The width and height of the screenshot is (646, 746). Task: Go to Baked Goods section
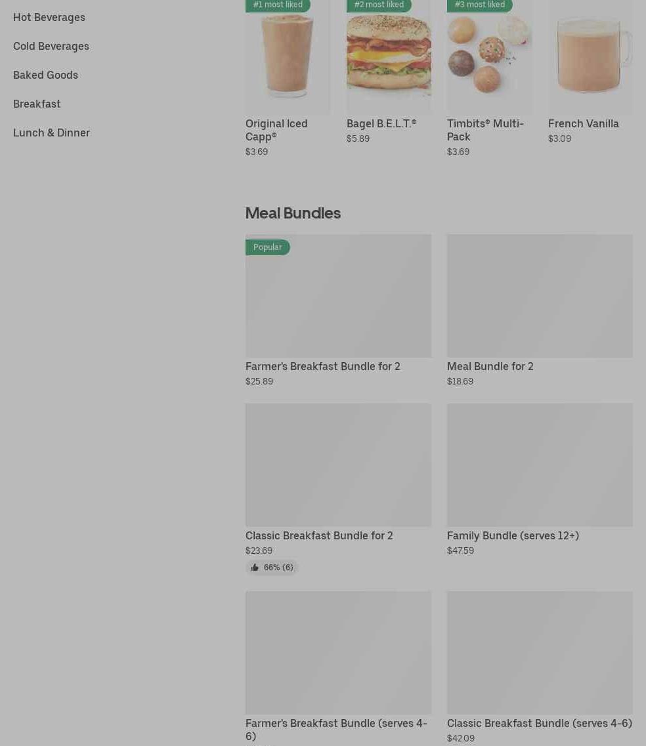[45, 75]
